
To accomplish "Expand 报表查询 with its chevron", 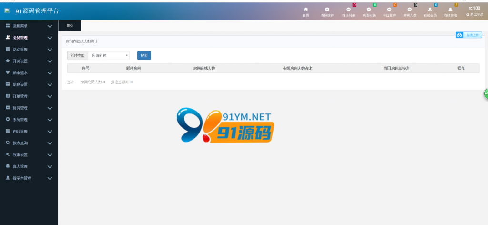I will click(50, 143).
